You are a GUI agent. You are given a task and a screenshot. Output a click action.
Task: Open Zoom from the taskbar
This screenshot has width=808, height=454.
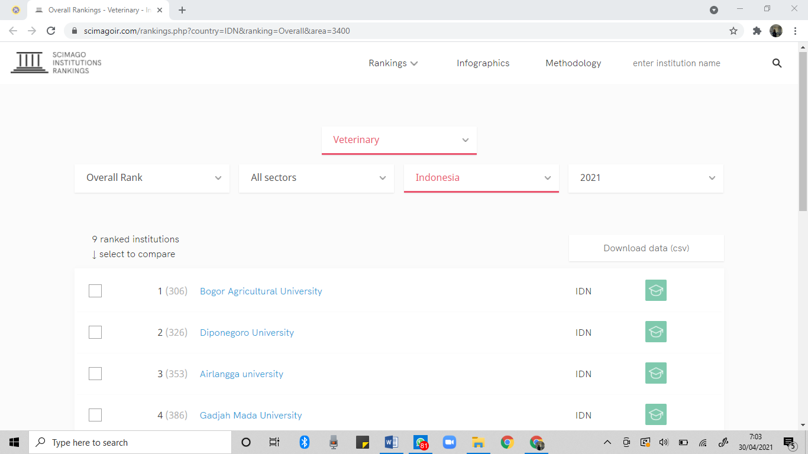(x=450, y=442)
